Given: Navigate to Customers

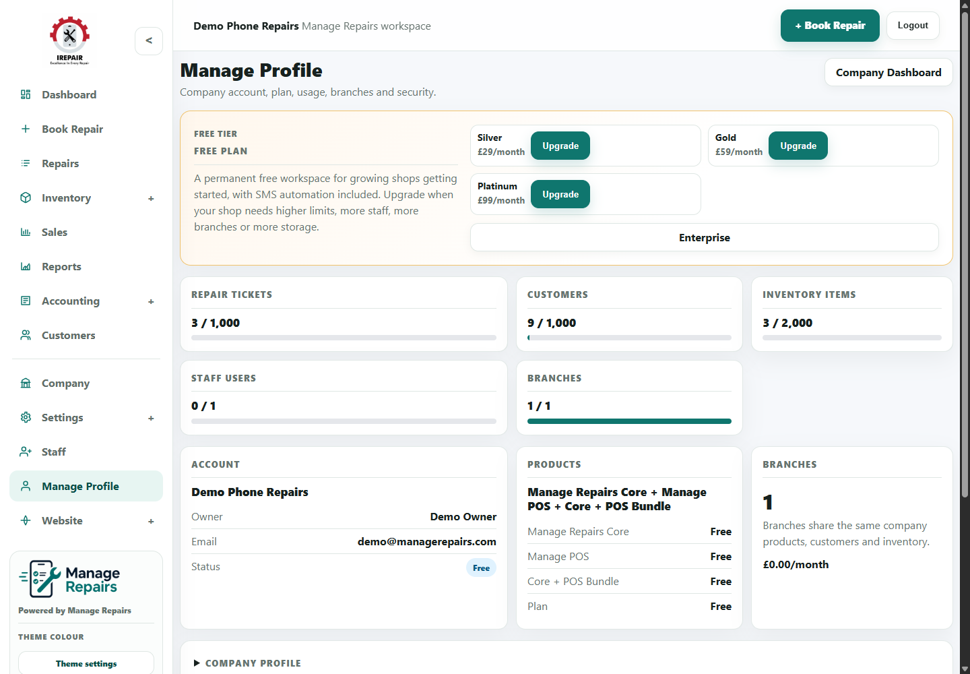Looking at the screenshot, I should pyautogui.click(x=86, y=335).
